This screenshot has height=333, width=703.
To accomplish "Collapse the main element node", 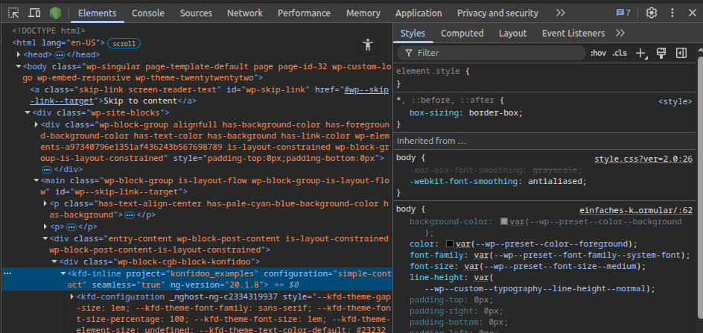I will 36,181.
